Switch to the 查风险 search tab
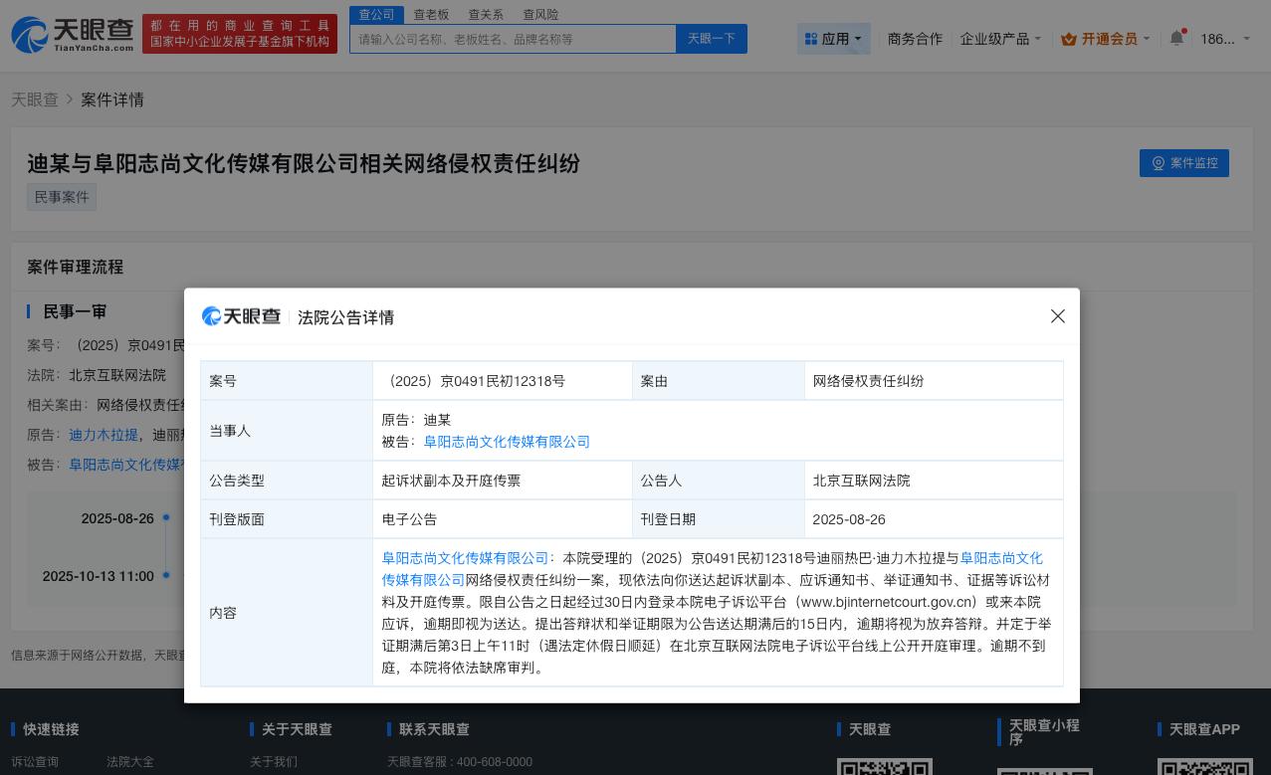This screenshot has width=1271, height=775. [x=539, y=14]
